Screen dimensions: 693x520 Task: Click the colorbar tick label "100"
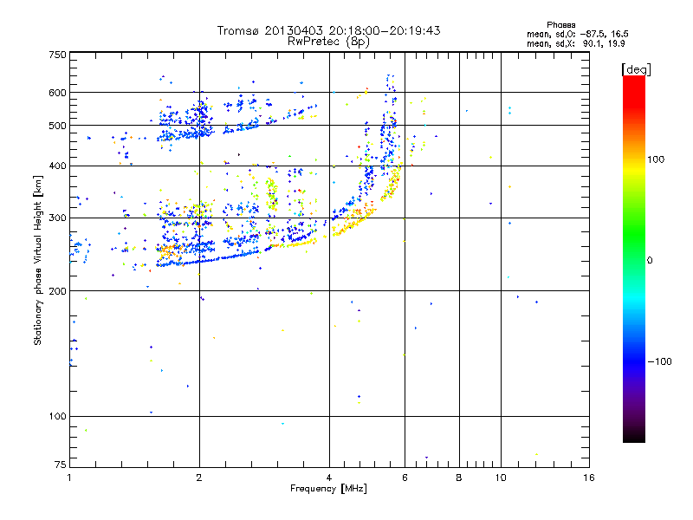(x=656, y=159)
